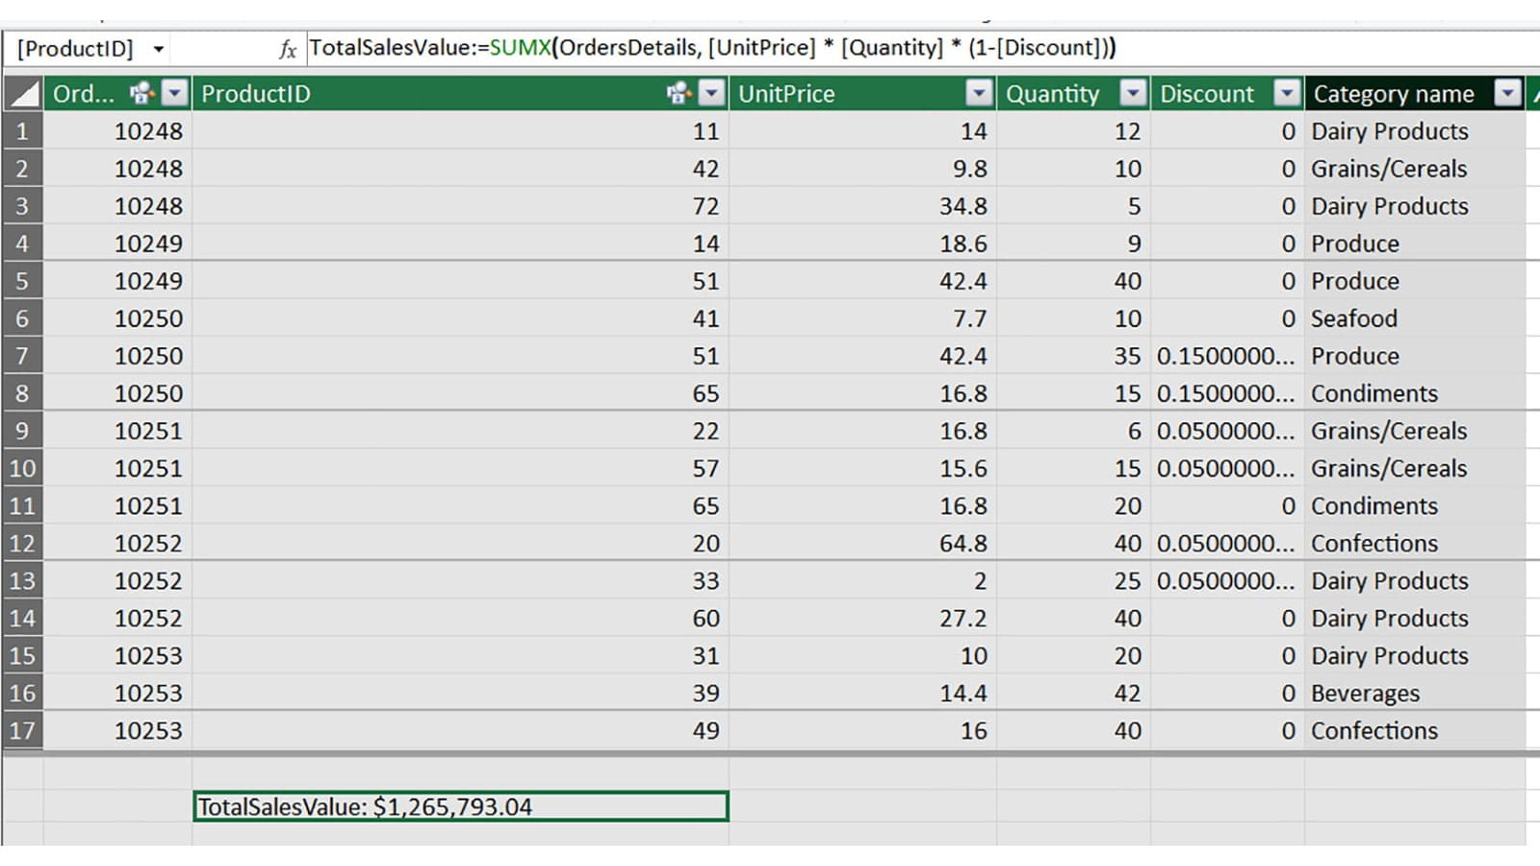Open the name box dropdown arrow
Image resolution: width=1540 pixels, height=866 pixels.
click(x=159, y=49)
